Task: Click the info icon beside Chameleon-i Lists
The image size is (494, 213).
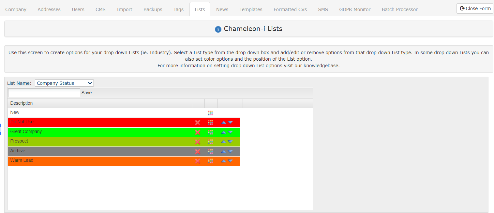Action: (218, 29)
